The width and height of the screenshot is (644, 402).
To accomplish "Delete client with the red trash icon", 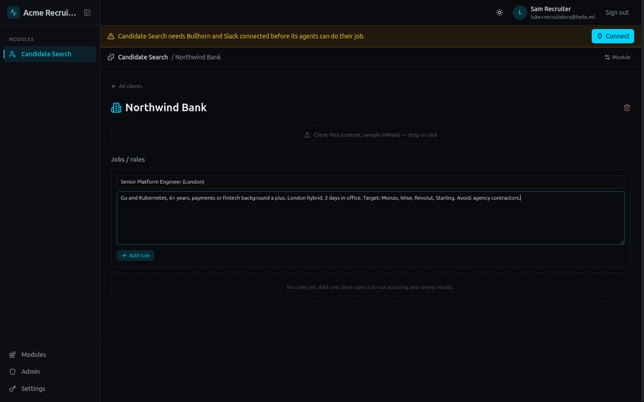I will point(627,108).
